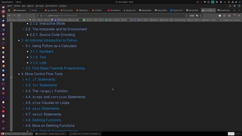
Task: Open '4.6. pass Statements' link
Action: (x=42, y=108)
